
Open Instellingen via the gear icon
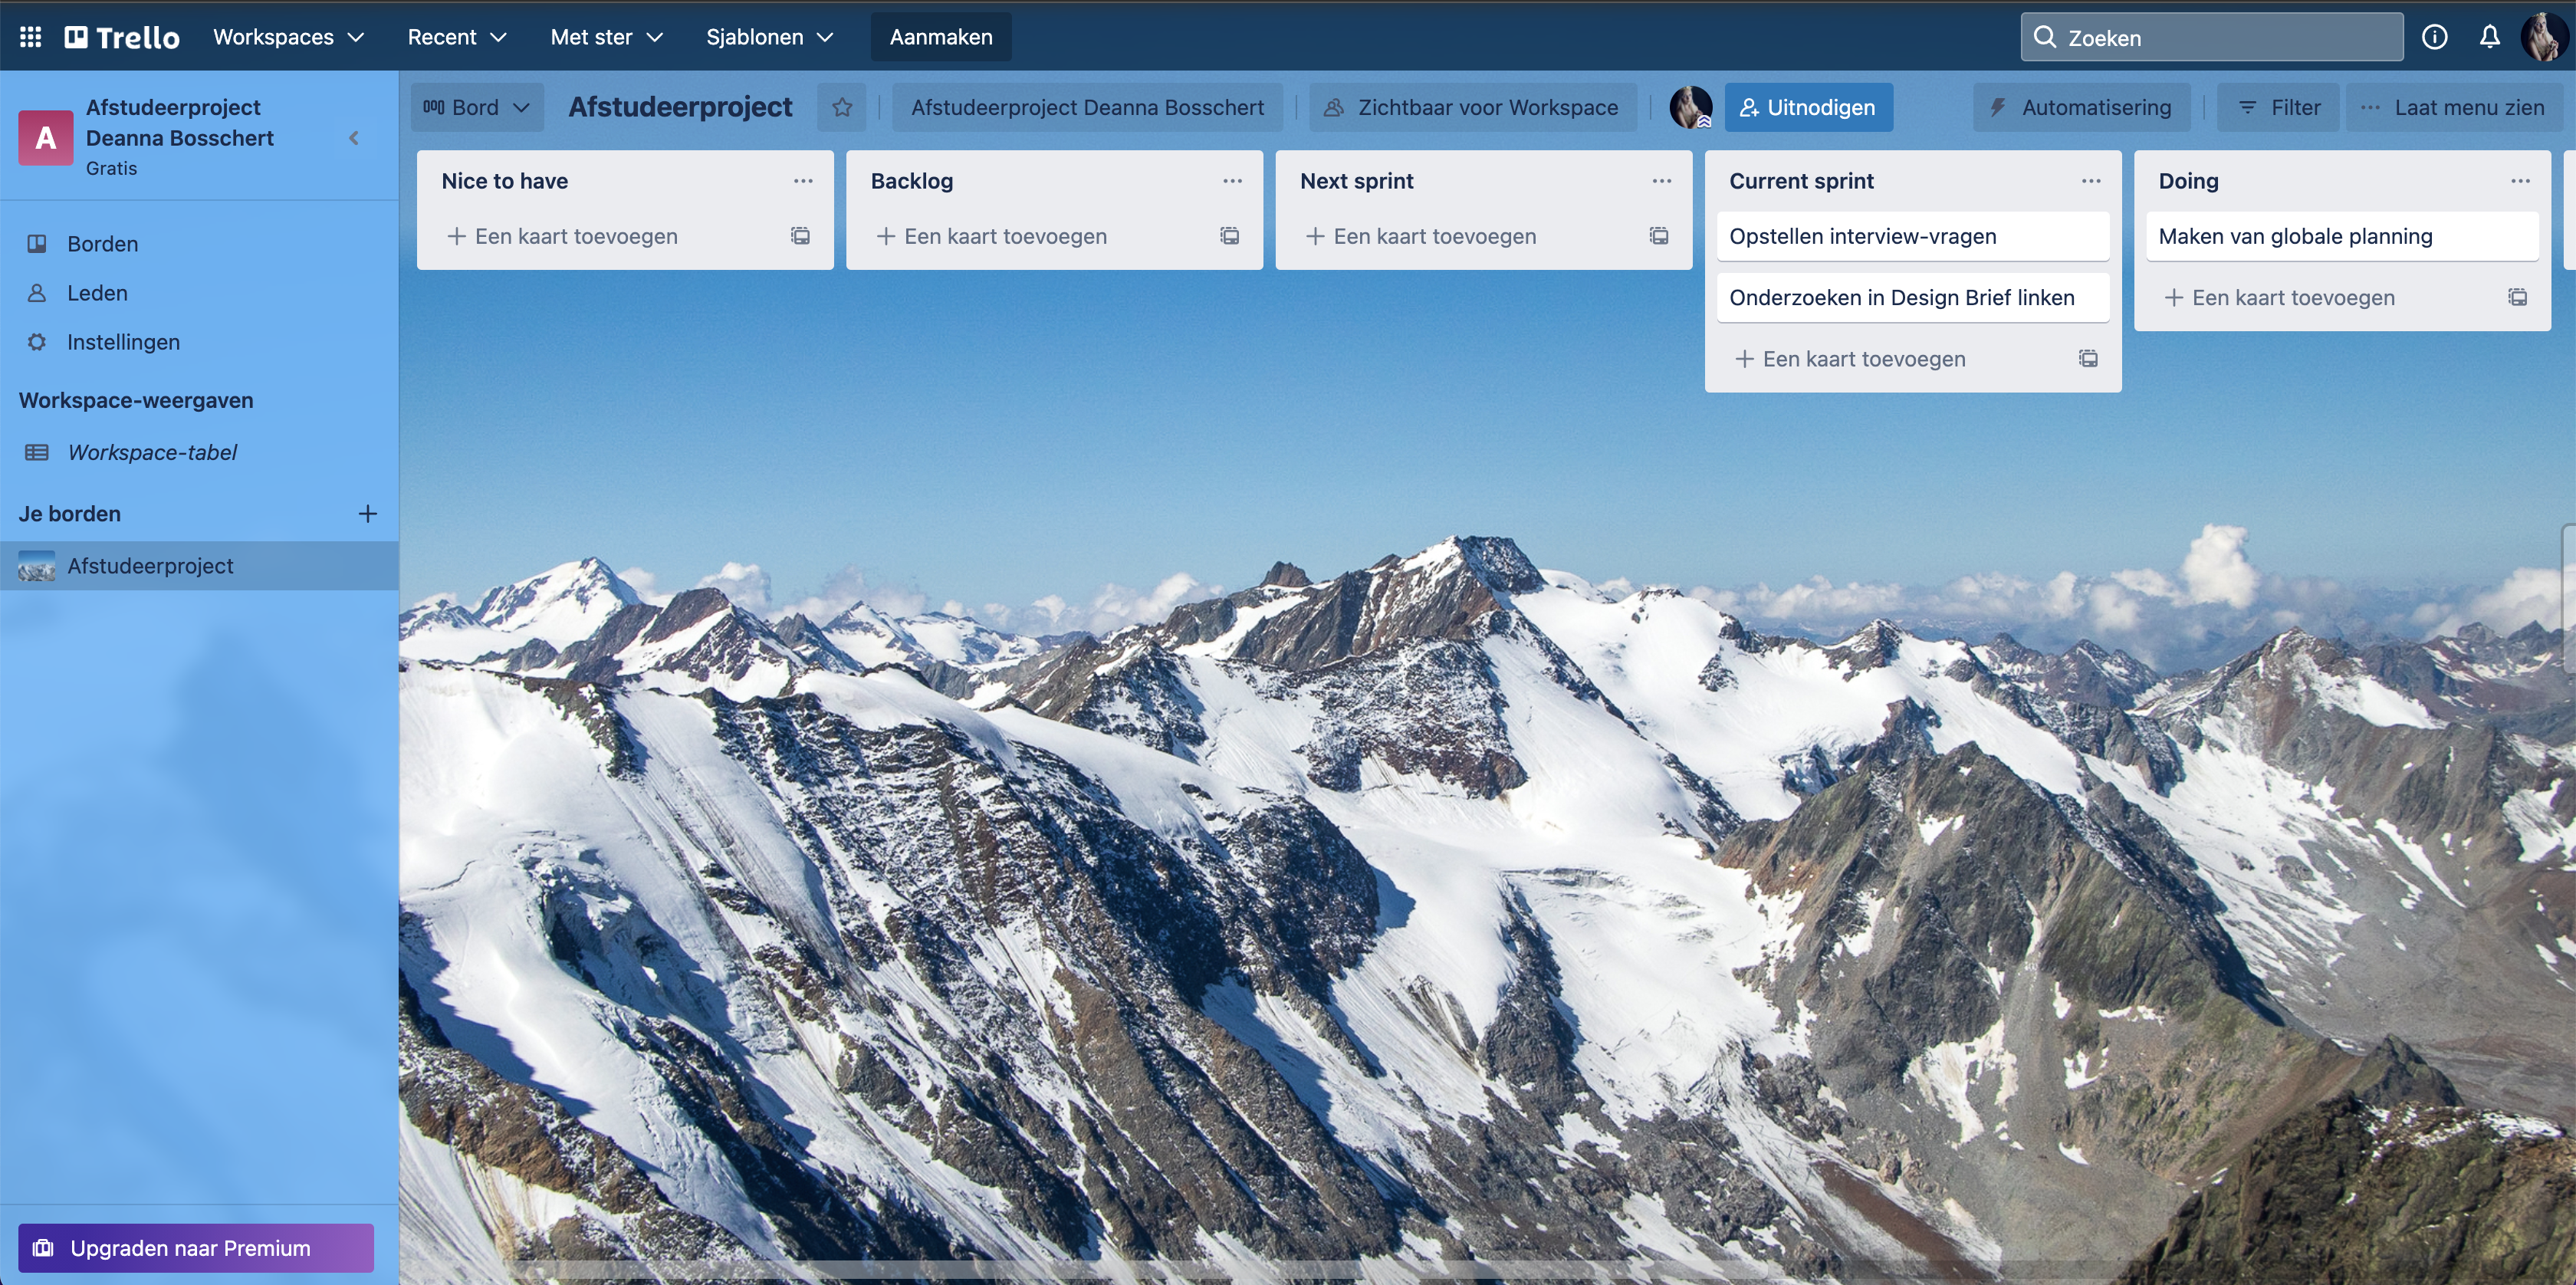tap(37, 341)
